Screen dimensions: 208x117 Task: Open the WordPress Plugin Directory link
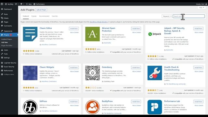(x=99, y=22)
